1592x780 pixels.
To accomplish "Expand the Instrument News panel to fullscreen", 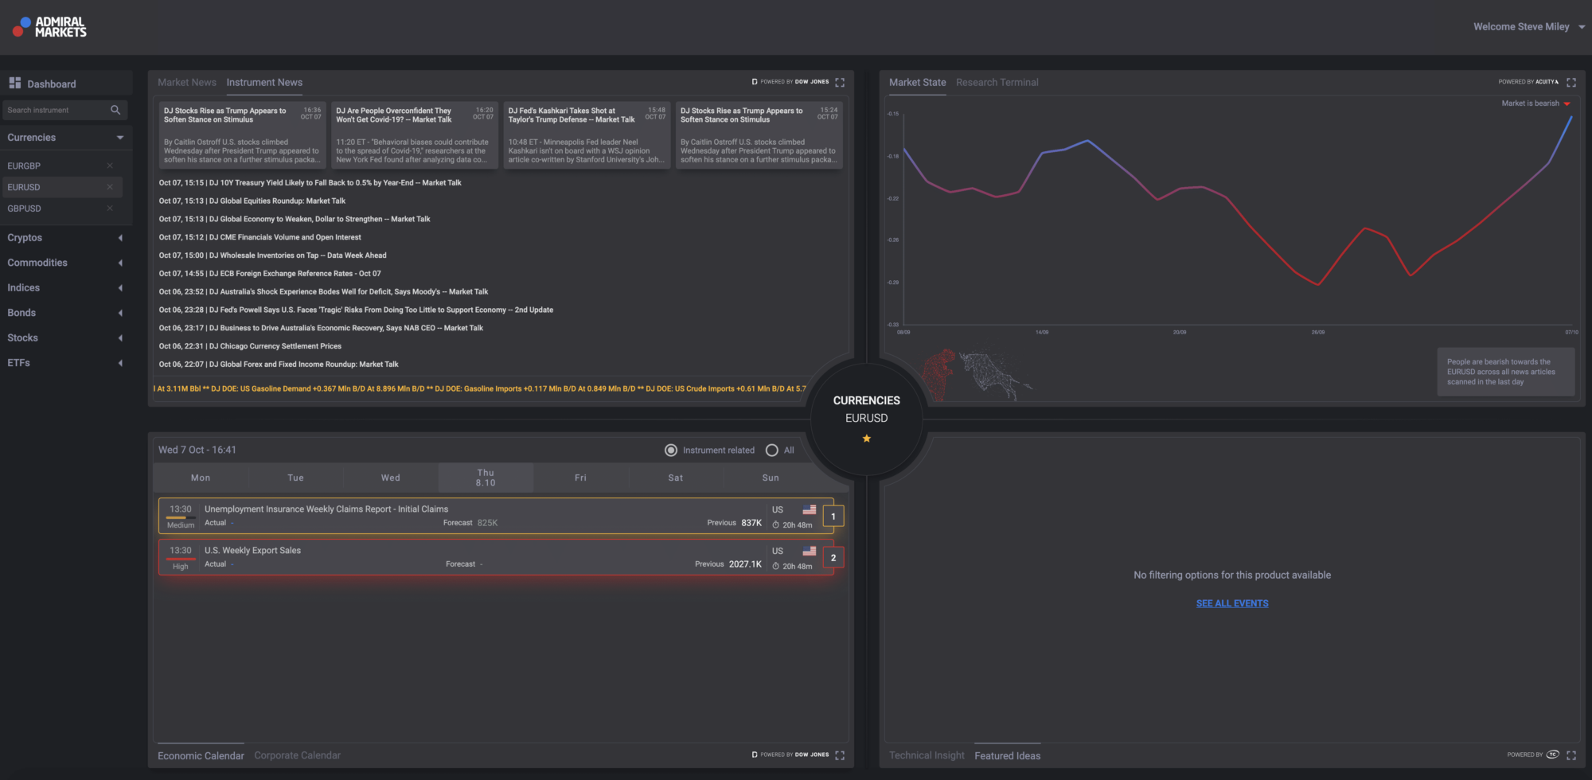I will point(840,82).
